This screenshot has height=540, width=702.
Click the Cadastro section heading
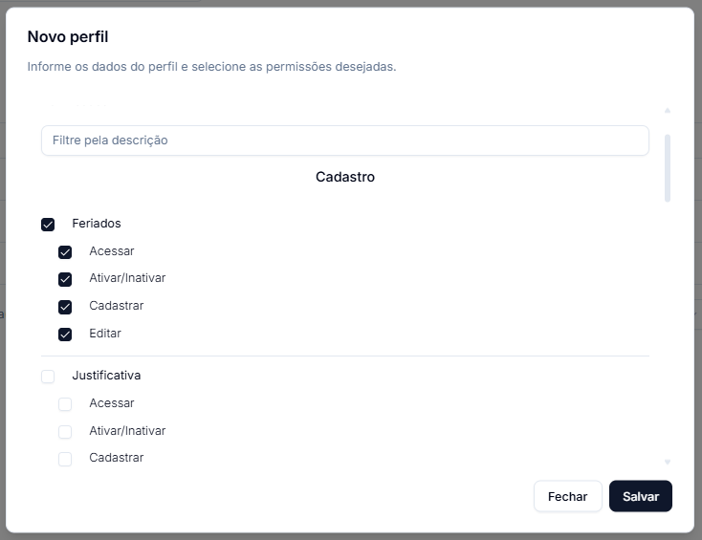(x=344, y=177)
